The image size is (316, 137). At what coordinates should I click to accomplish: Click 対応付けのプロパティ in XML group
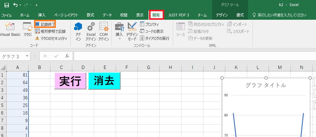pyautogui.click(x=206, y=24)
